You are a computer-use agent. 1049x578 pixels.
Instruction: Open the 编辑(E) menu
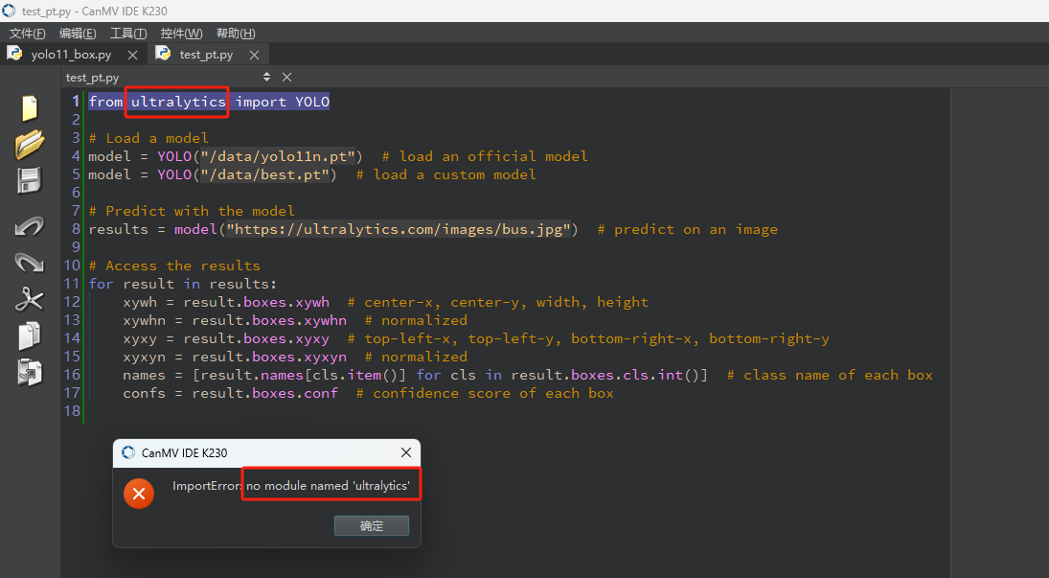78,33
